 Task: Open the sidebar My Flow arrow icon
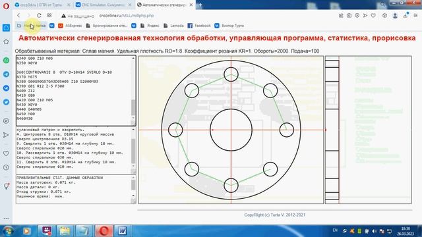tap(6, 135)
